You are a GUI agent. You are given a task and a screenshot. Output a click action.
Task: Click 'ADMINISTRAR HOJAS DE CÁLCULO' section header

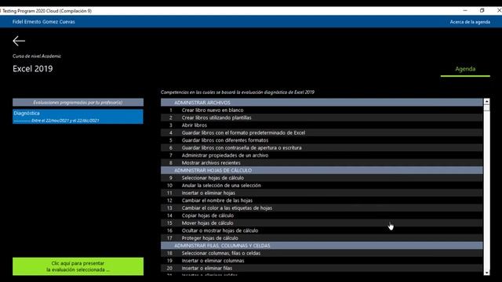322,170
